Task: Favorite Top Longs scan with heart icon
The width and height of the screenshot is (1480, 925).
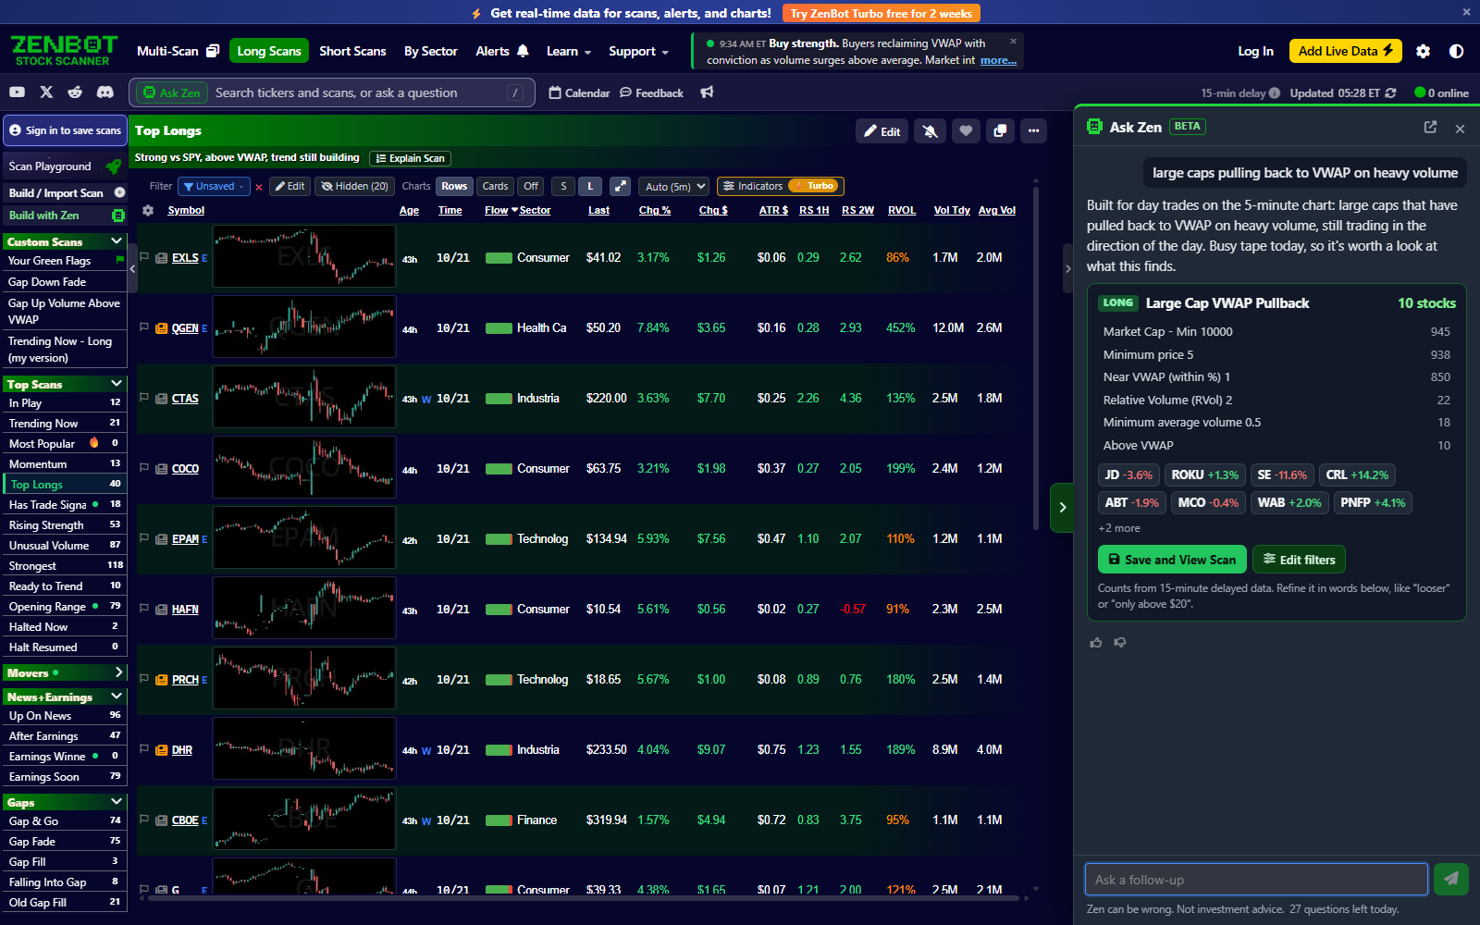Action: pyautogui.click(x=966, y=131)
